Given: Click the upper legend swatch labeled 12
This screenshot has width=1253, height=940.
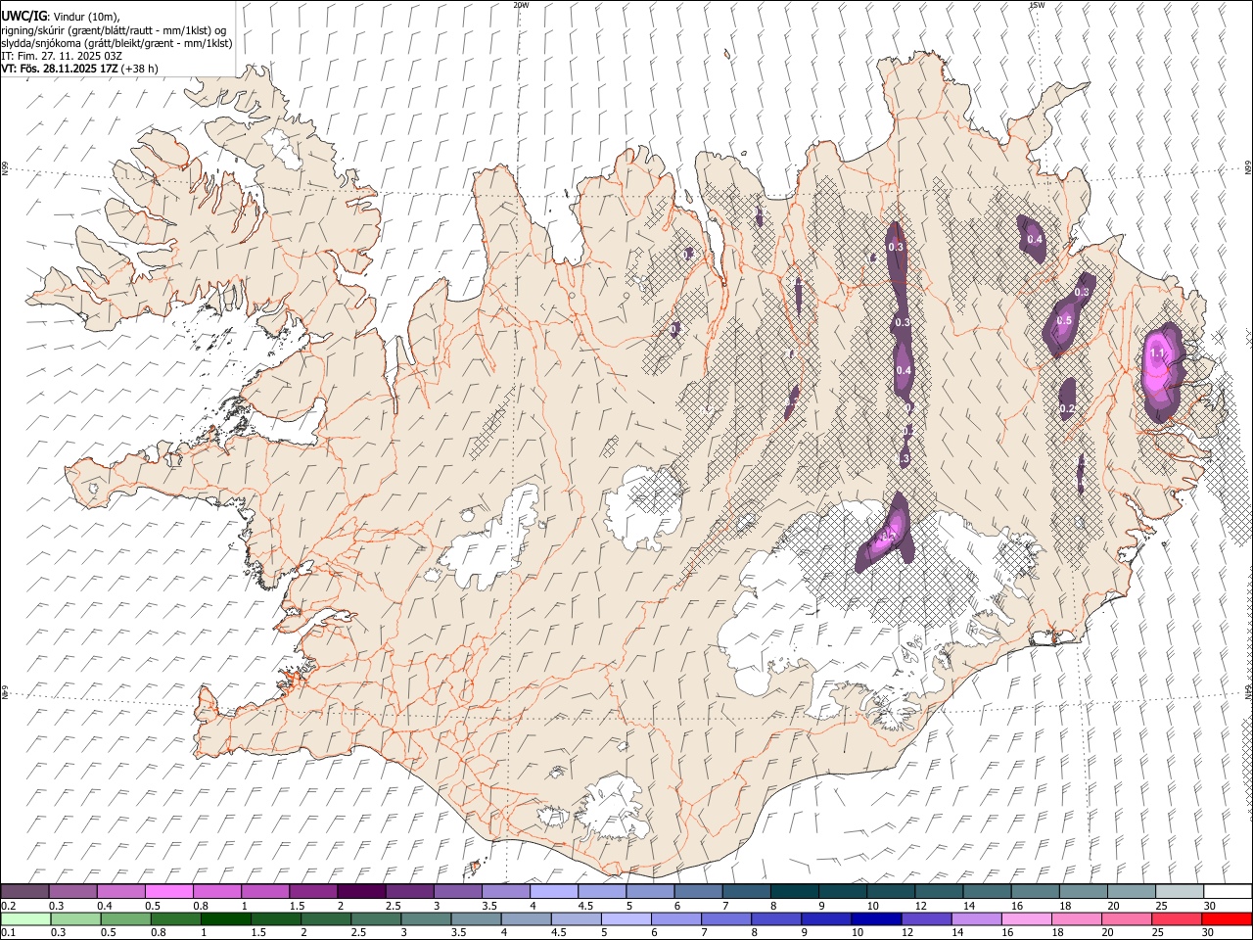Looking at the screenshot, I should point(940,891).
